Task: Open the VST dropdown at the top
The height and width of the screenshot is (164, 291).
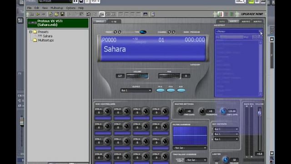Action: click(x=95, y=1)
